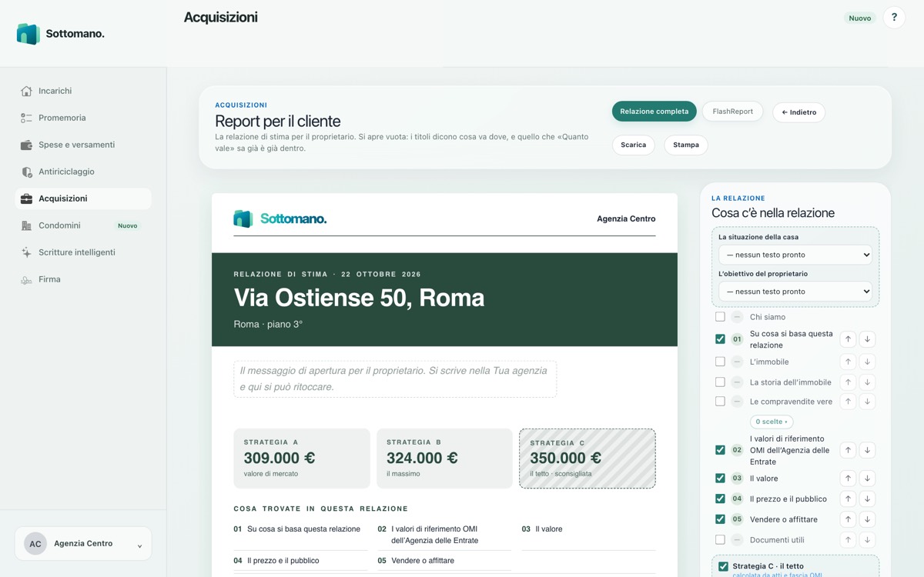Select the Acquisizioni briefcase icon
924x577 pixels.
(26, 198)
